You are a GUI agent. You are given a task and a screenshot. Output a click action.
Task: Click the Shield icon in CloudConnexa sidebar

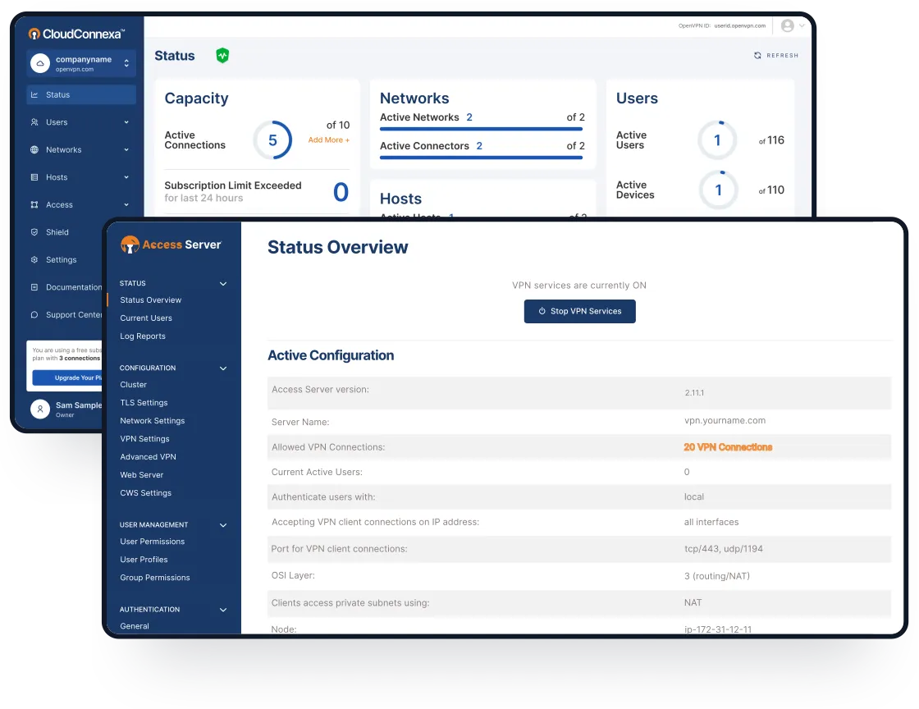[34, 232]
